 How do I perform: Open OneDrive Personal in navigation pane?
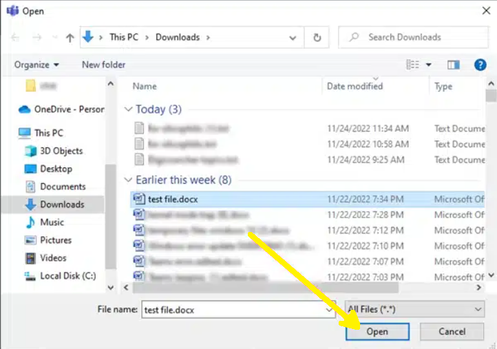click(68, 109)
